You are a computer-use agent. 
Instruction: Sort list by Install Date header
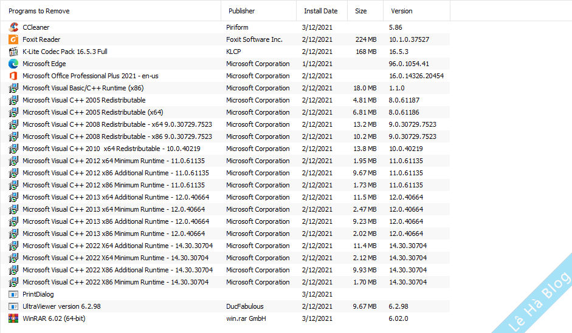click(320, 11)
